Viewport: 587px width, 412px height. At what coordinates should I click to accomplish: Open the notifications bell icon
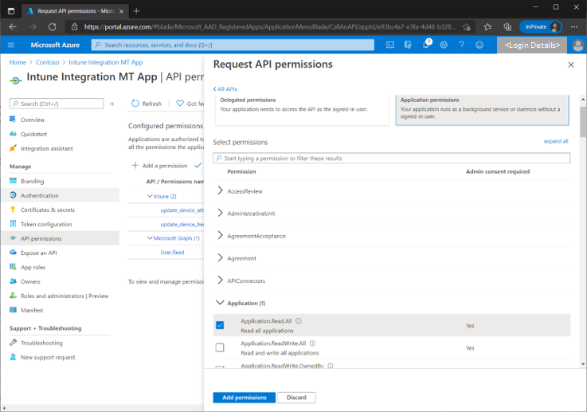tap(426, 45)
